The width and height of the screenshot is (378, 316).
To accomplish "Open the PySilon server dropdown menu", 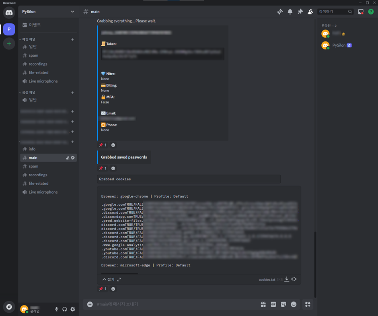I will tap(48, 12).
